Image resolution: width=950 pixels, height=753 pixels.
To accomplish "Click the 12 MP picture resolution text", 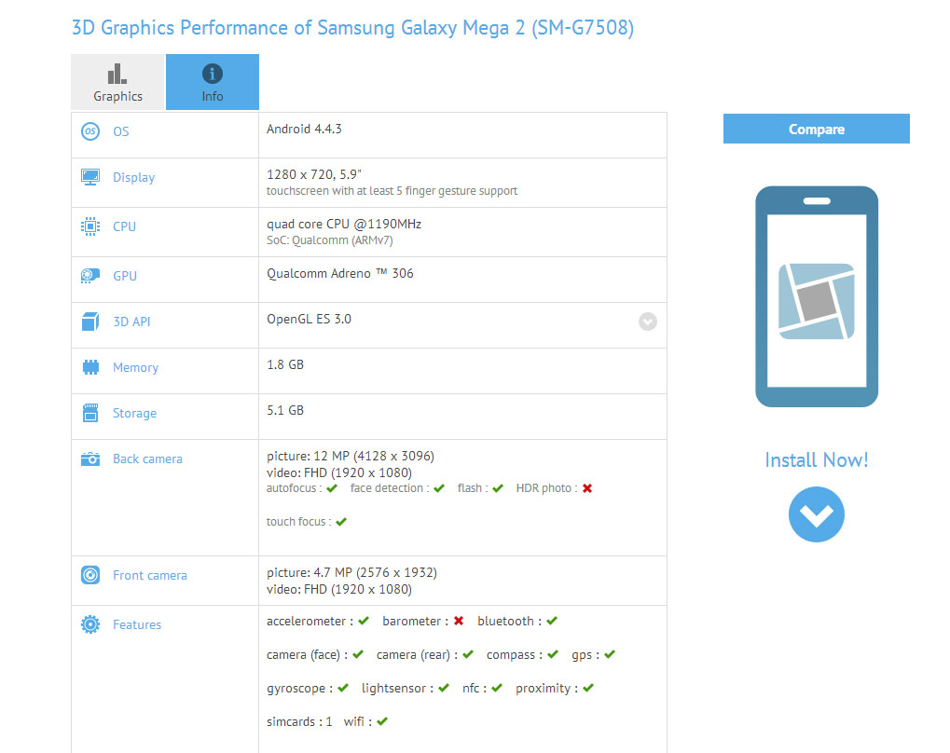I will [x=351, y=456].
